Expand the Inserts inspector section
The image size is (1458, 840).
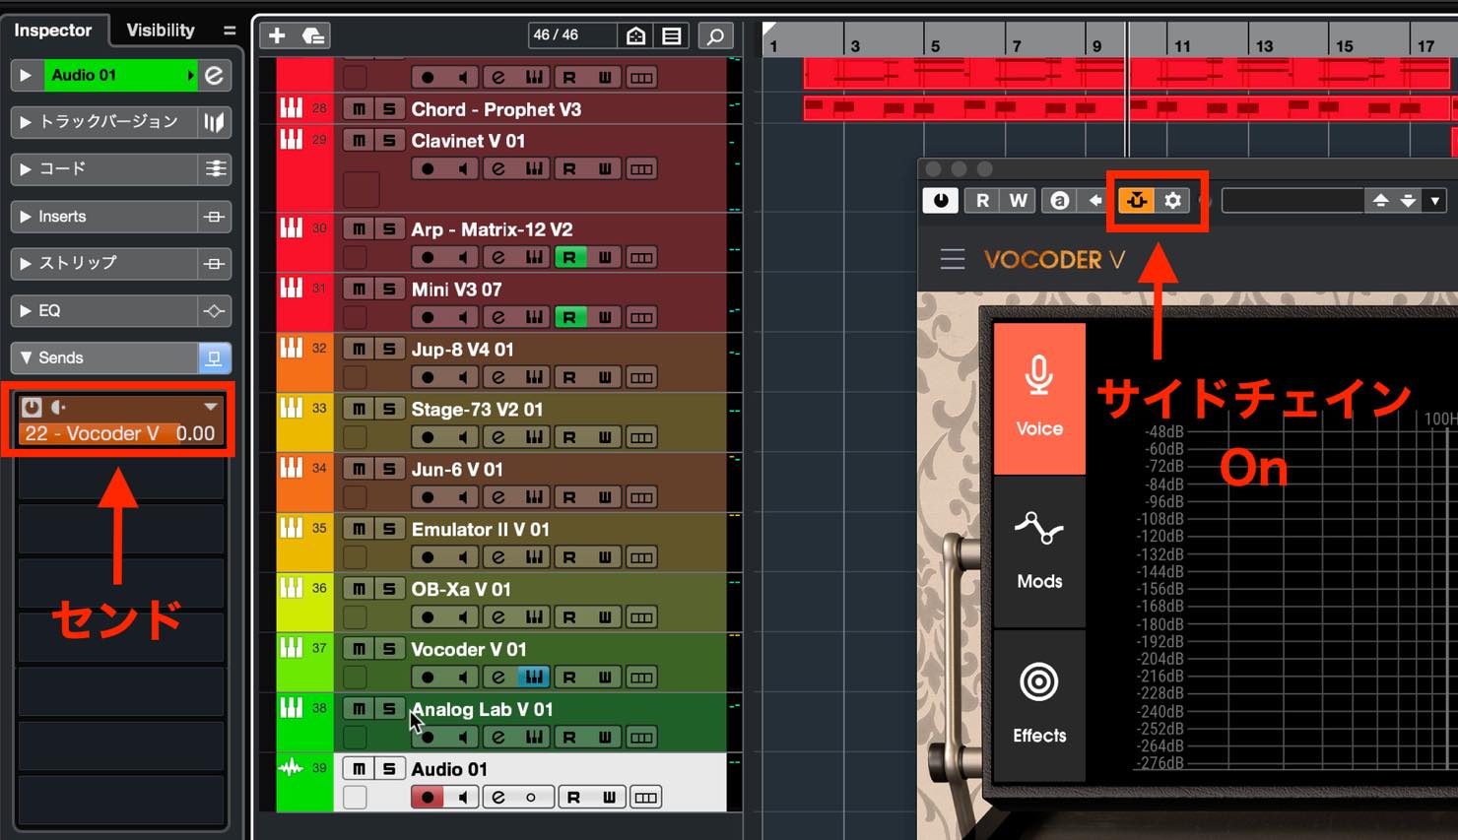[x=26, y=217]
